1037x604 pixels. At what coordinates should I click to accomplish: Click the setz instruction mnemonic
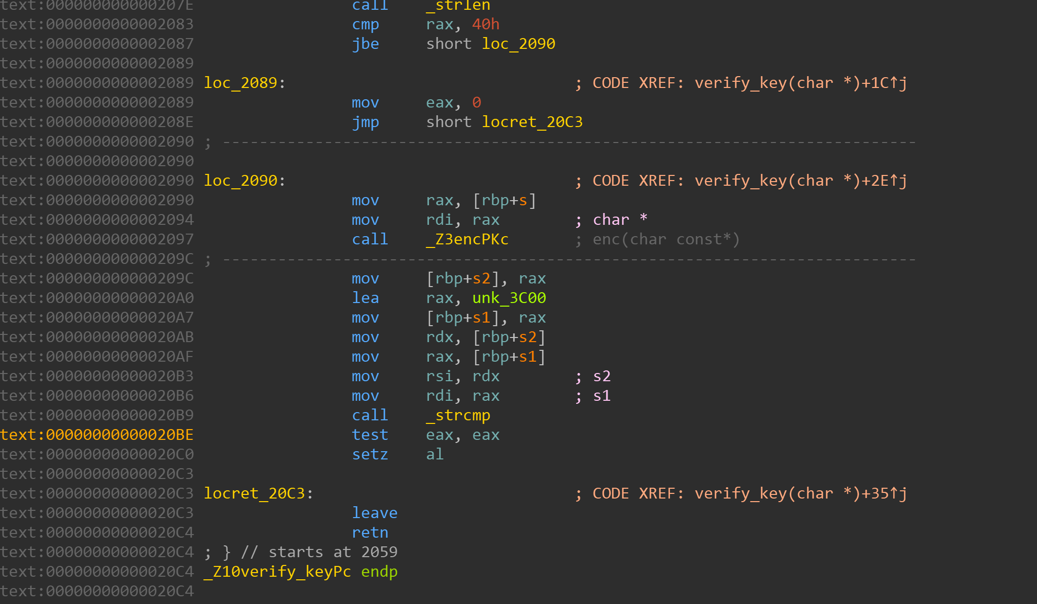pos(370,455)
